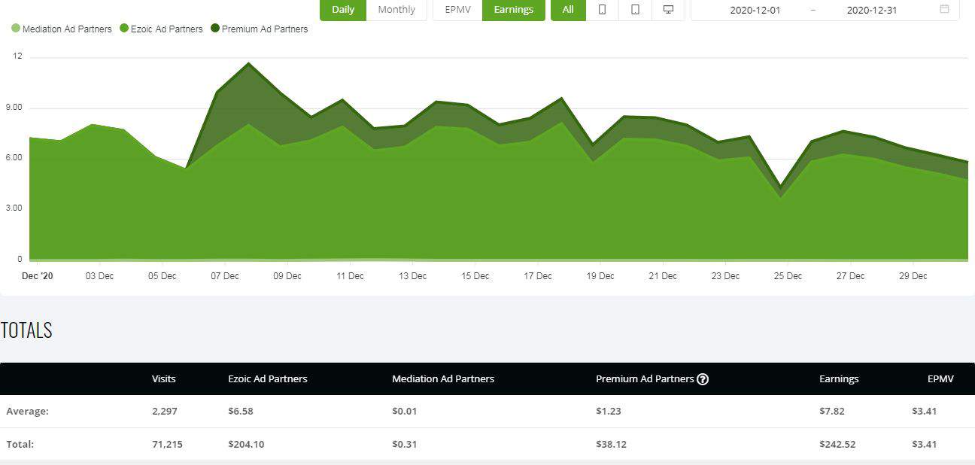Open end date field 2020-12-31
The width and height of the screenshot is (975, 465).
coord(872,11)
